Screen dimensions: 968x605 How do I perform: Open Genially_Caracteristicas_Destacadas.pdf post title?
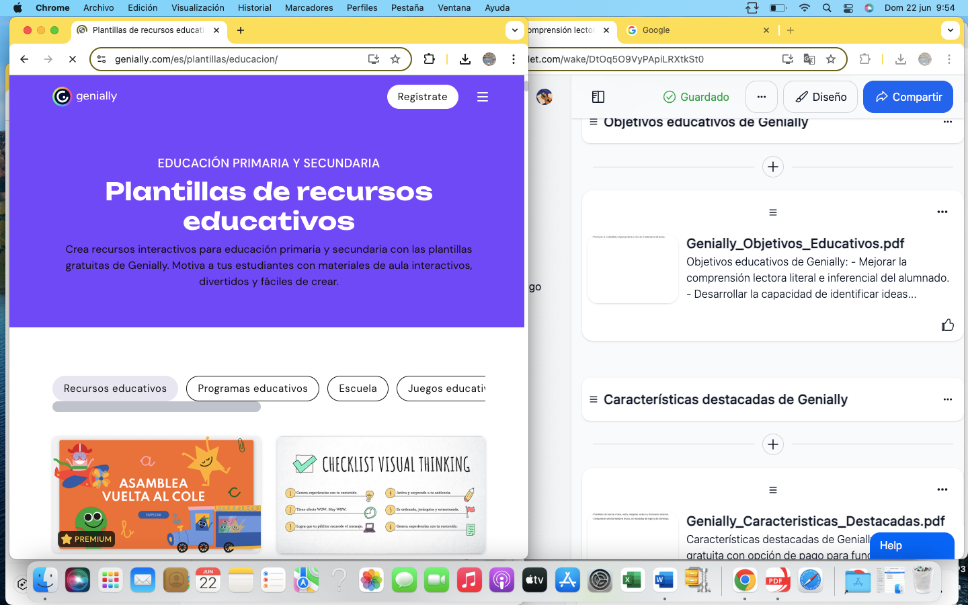[815, 521]
